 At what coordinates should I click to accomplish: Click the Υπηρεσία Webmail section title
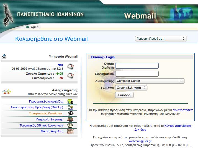63,56
